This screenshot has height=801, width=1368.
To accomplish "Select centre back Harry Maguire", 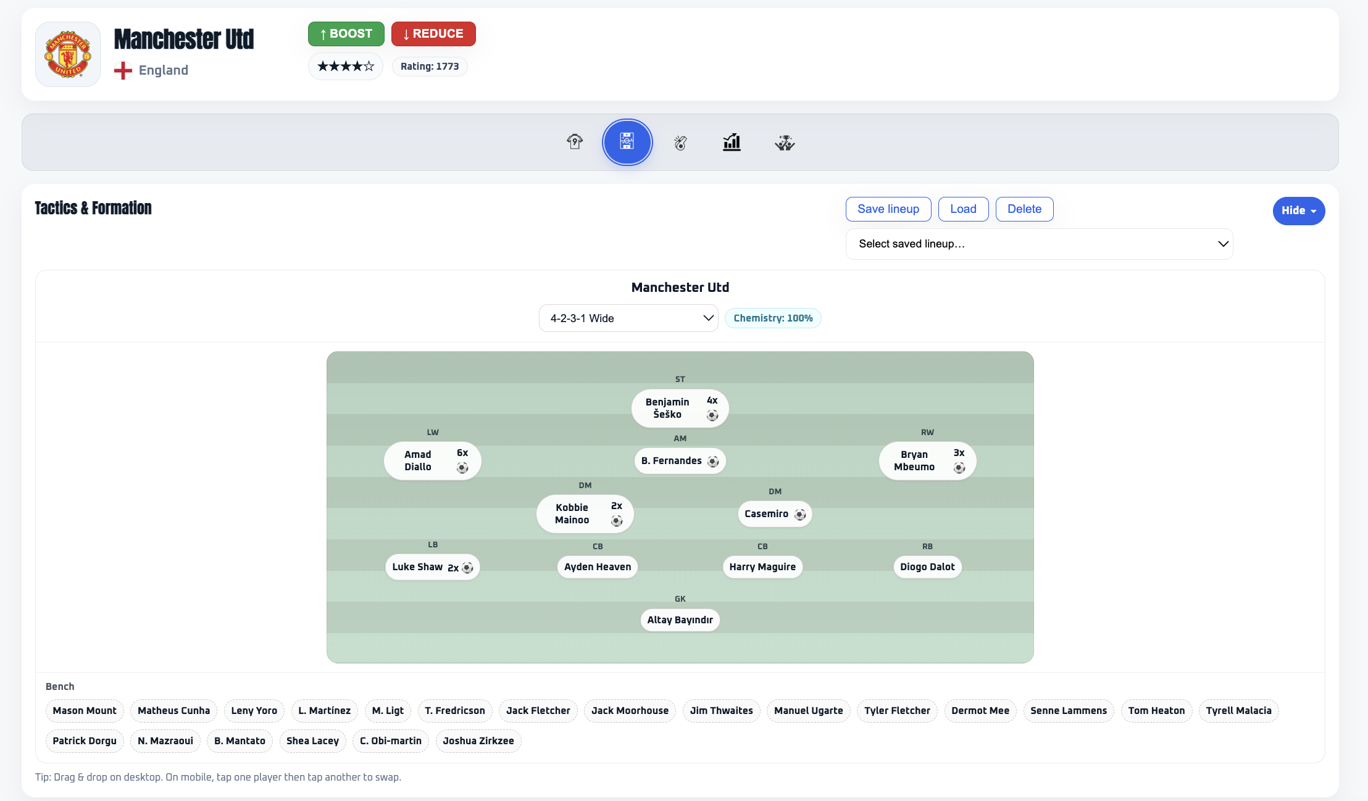I will coord(763,567).
